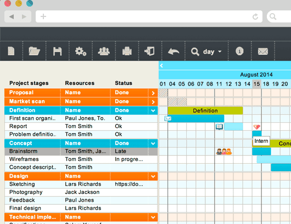Select the Wireframes light blue bar
This screenshot has width=291, height=224.
[274, 159]
